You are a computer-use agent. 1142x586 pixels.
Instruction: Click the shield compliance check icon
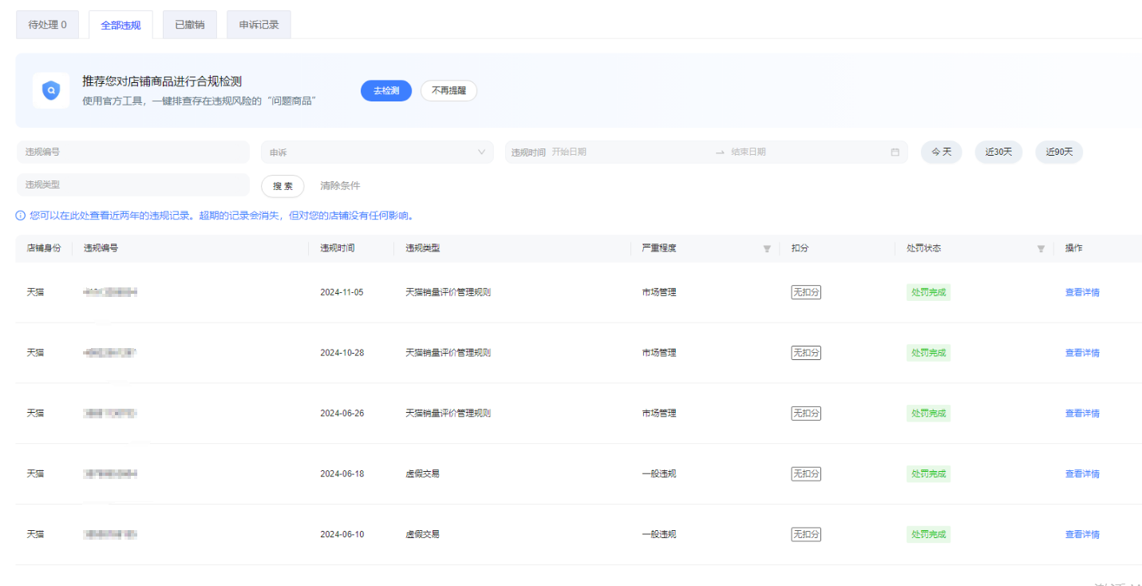[x=51, y=90]
